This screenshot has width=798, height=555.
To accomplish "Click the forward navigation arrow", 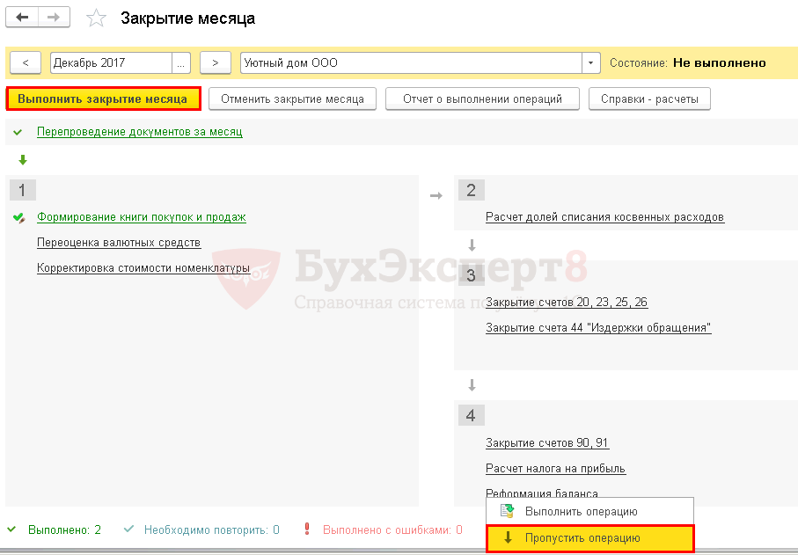I will point(54,18).
